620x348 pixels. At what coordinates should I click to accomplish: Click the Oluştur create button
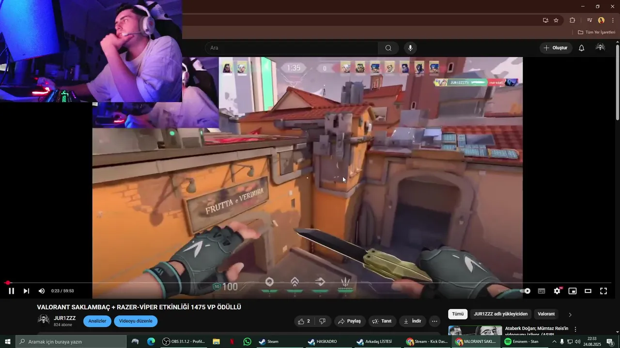pyautogui.click(x=556, y=48)
